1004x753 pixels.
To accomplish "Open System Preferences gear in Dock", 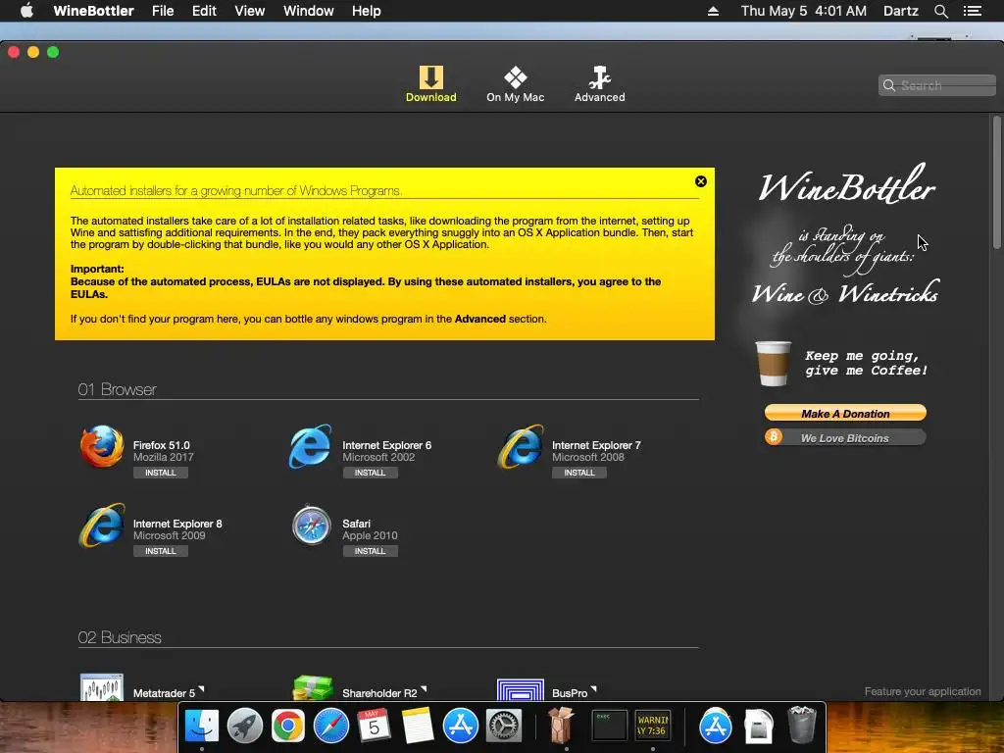I will [503, 726].
